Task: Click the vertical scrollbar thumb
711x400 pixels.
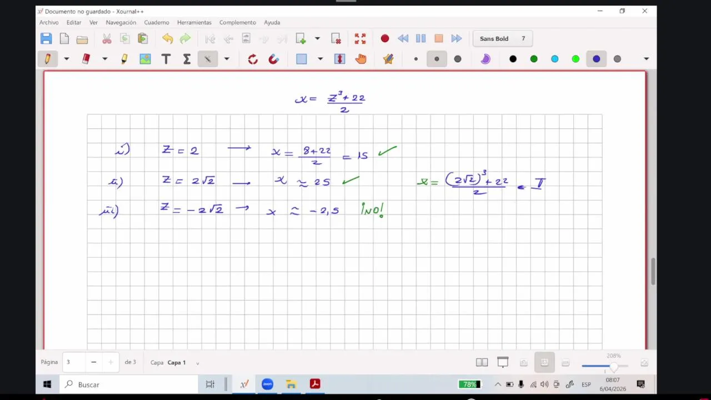Action: click(653, 272)
